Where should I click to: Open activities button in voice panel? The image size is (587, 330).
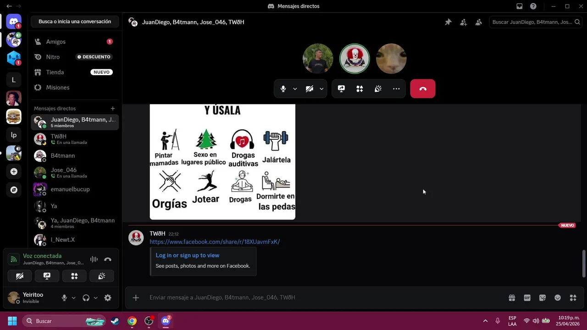[74, 276]
